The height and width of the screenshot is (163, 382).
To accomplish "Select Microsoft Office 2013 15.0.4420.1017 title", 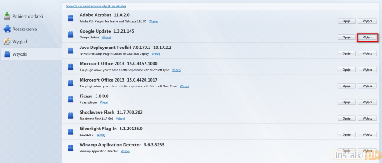I will 118,80.
